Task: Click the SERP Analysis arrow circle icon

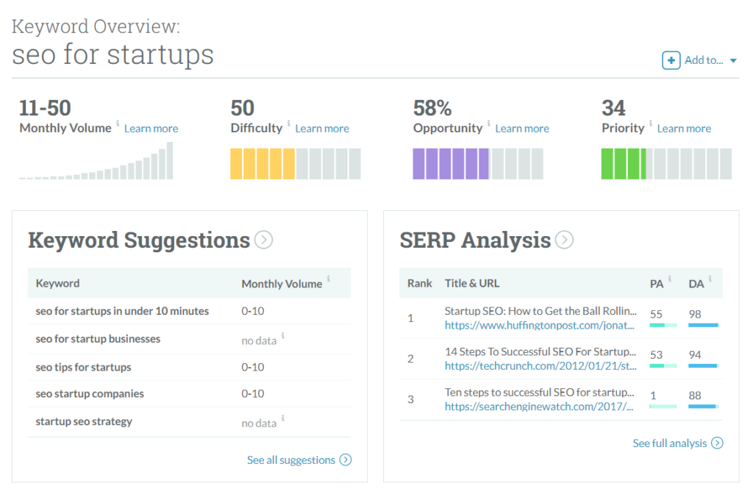Action: (564, 240)
